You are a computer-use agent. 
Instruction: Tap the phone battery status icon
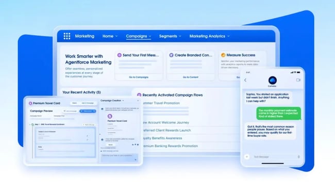(x=298, y=72)
